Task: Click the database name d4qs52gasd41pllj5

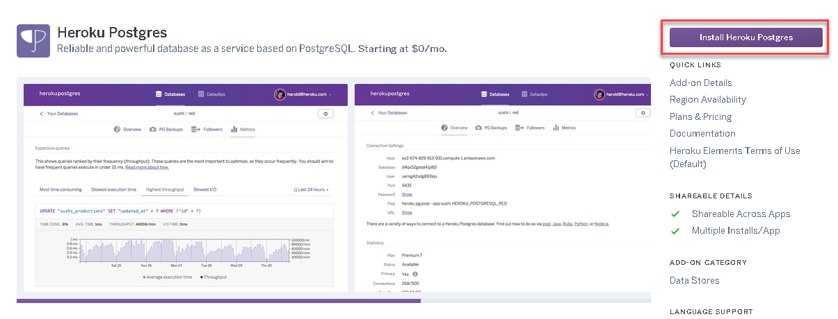Action: pyautogui.click(x=419, y=167)
